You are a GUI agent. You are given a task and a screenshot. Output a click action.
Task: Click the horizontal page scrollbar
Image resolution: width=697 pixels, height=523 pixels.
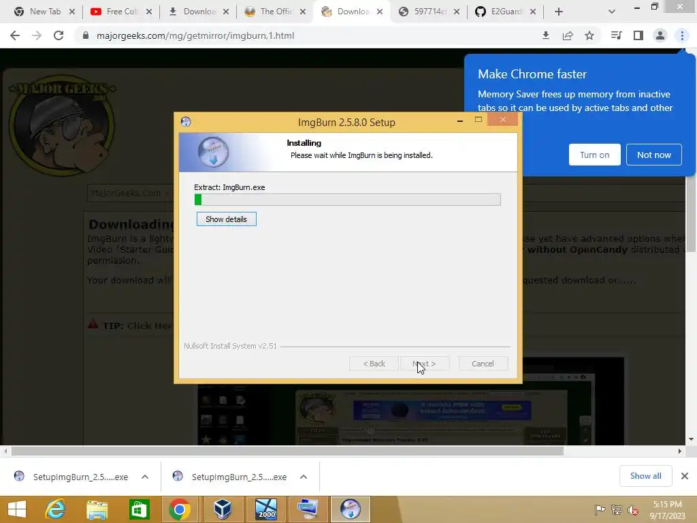[x=287, y=451]
